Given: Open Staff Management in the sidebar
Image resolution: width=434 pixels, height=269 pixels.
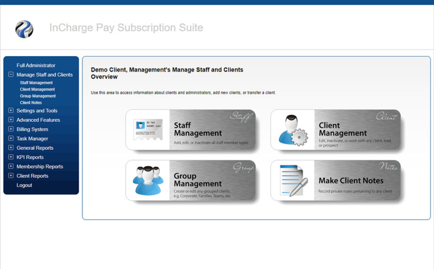Looking at the screenshot, I should pos(36,83).
